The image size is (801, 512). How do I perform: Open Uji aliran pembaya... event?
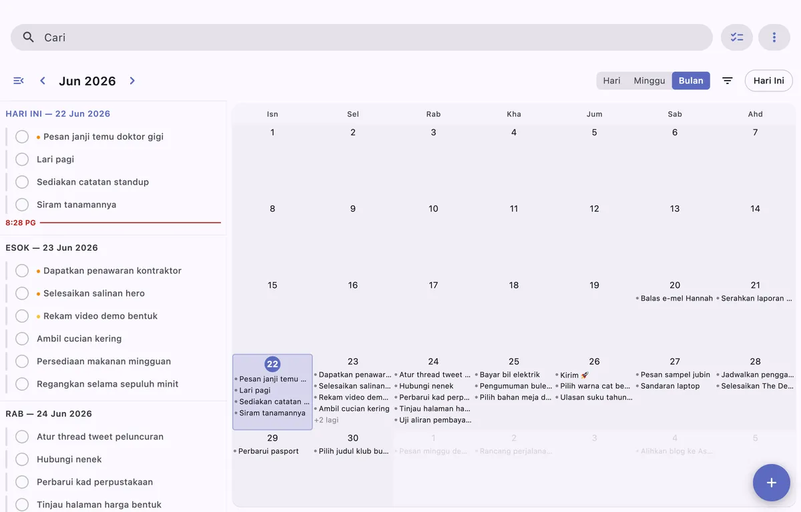433,420
